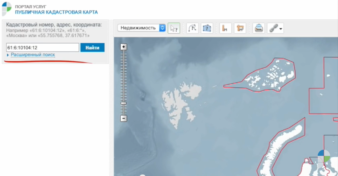Select the distance measurement ruler tool

pyautogui.click(x=226, y=28)
